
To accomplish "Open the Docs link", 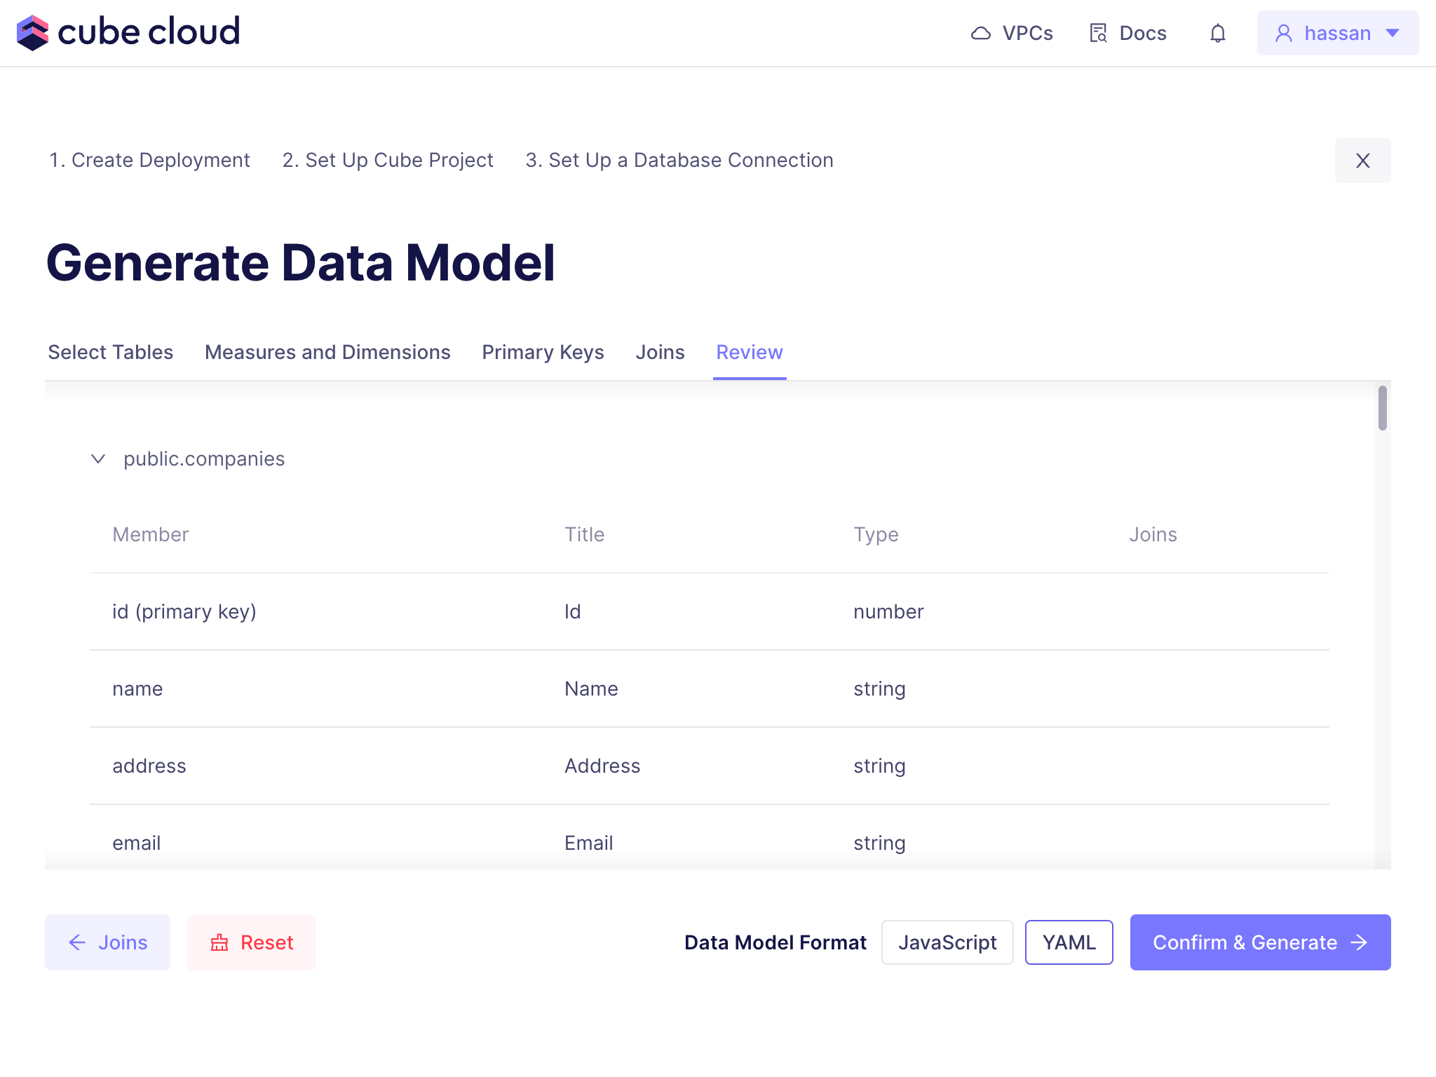I will tap(1127, 33).
